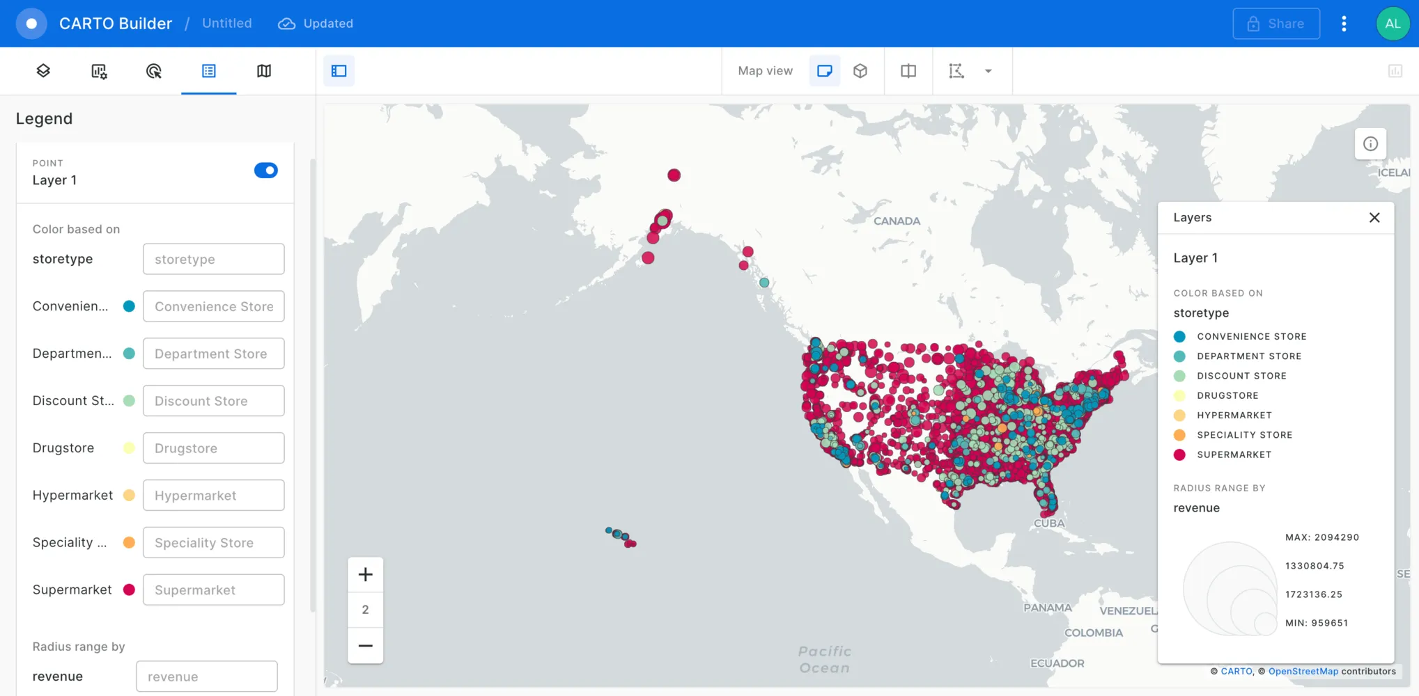Open the storetype color field selector
This screenshot has height=696, width=1419.
coord(213,258)
